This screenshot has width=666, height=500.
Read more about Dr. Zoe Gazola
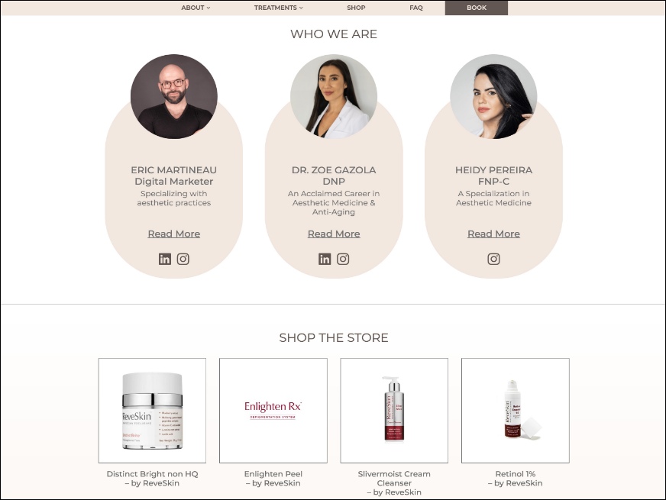[334, 234]
